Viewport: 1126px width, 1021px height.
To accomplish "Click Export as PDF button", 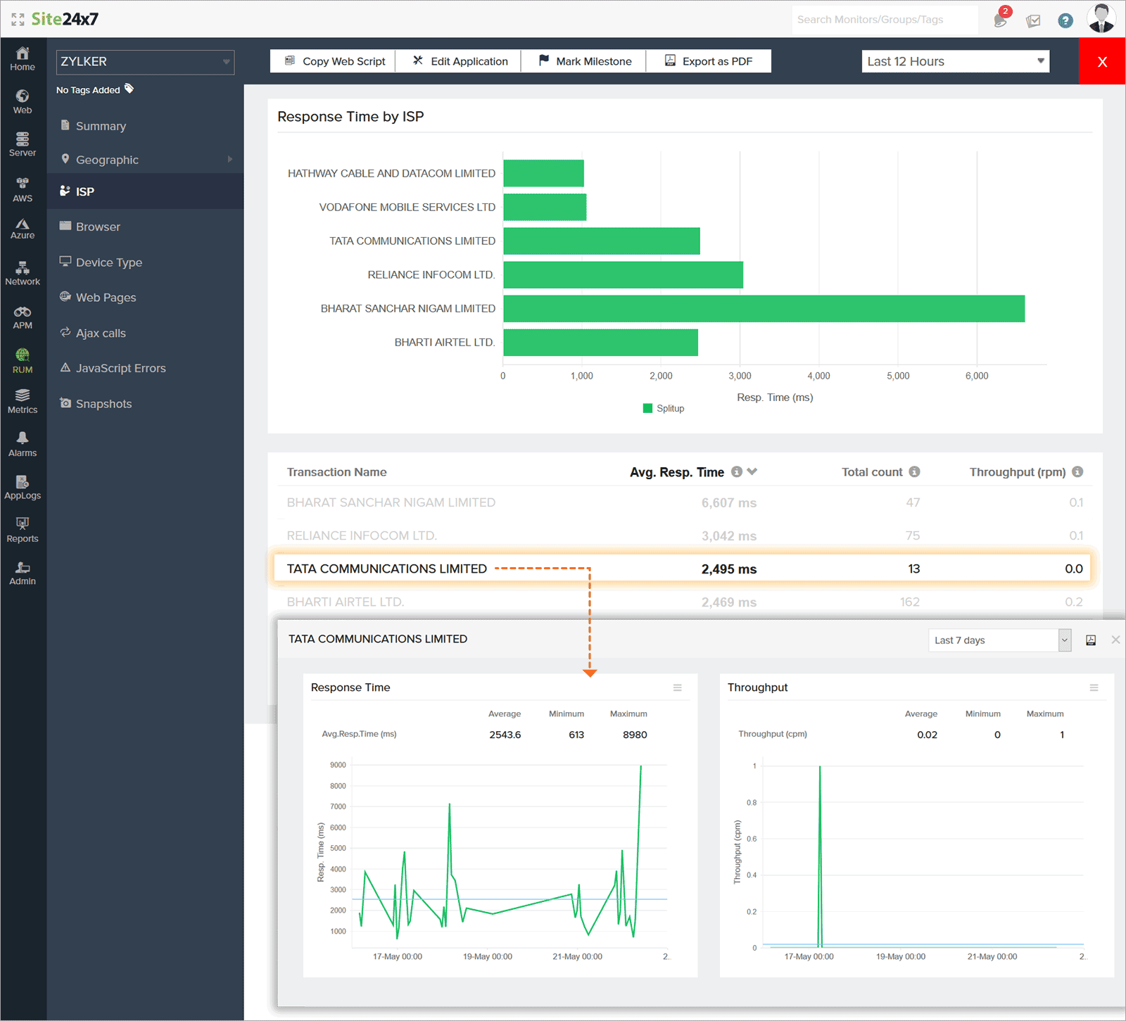I will pos(709,61).
